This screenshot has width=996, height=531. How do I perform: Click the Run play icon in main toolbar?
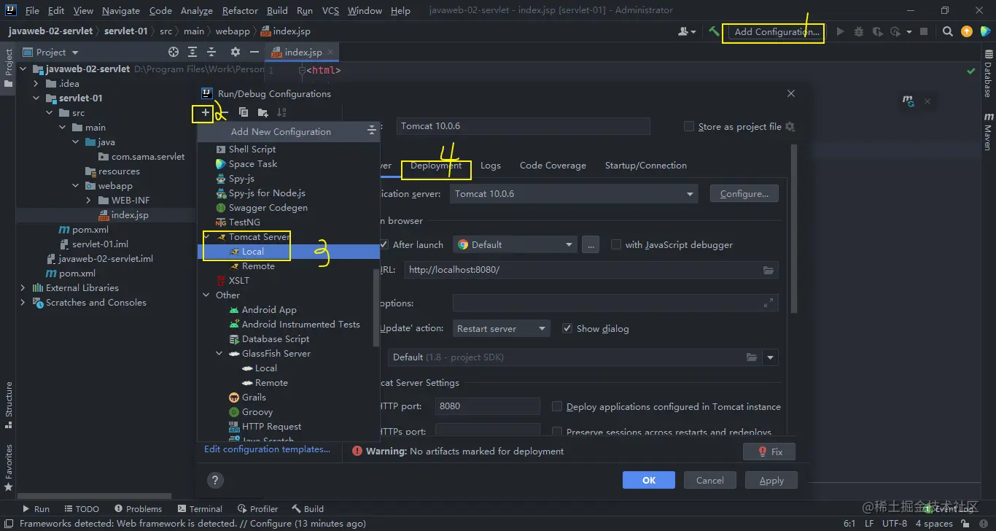840,31
